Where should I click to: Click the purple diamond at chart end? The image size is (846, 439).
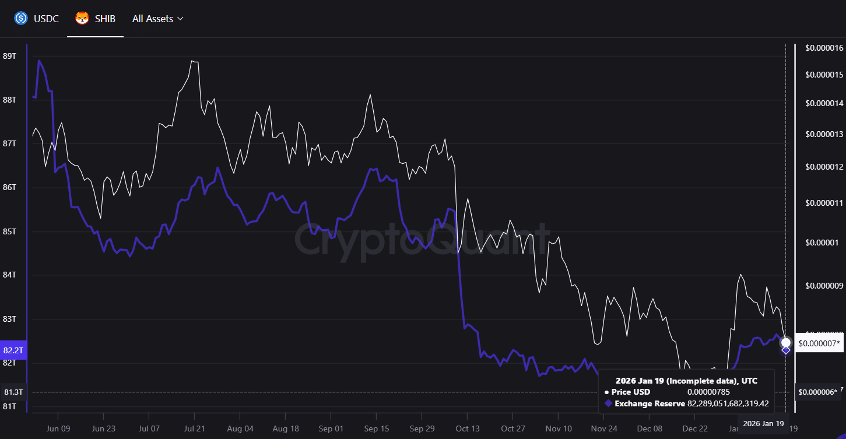coord(786,352)
